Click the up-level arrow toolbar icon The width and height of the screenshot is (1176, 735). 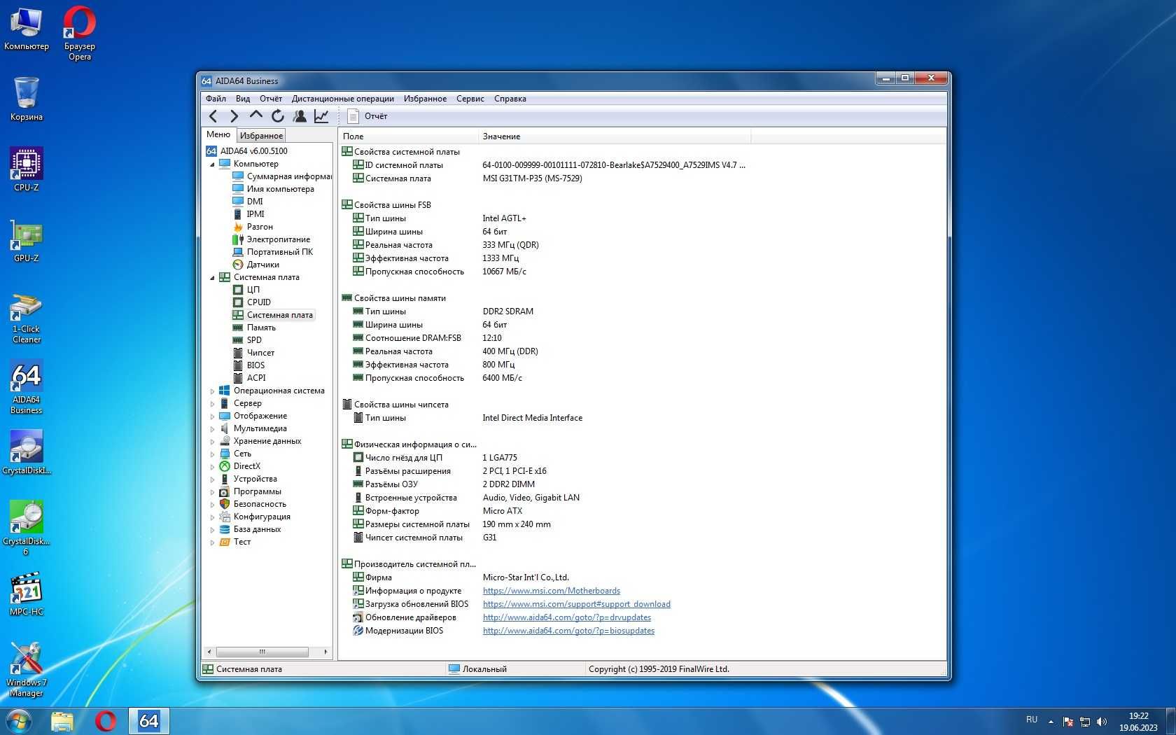tap(256, 115)
